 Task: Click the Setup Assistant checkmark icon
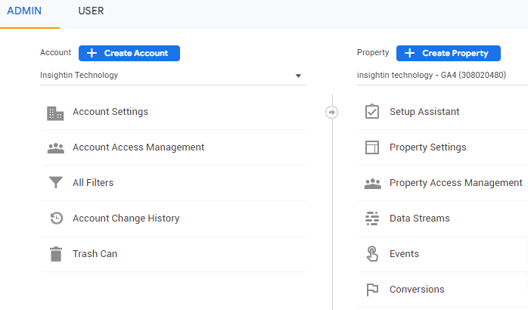(x=371, y=112)
